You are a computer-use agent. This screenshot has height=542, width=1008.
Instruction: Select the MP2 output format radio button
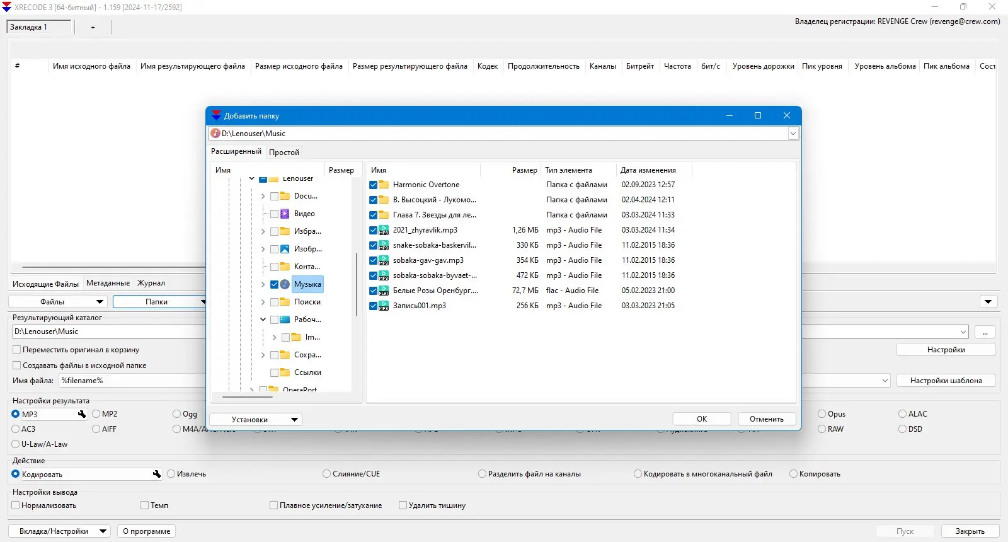click(x=96, y=414)
